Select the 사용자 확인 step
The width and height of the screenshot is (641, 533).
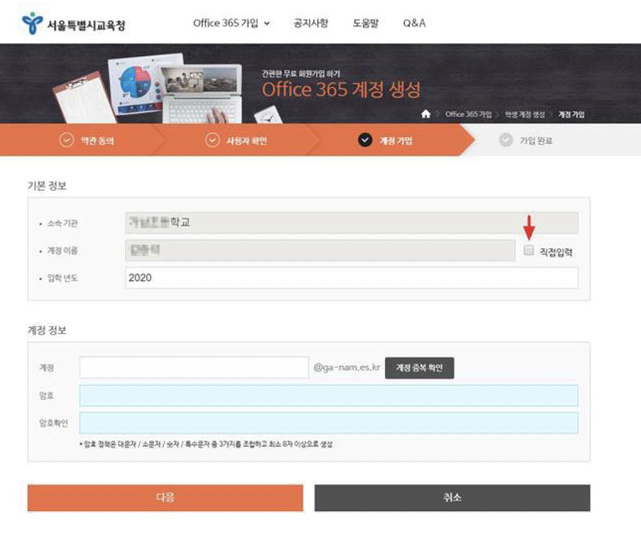tap(236, 140)
